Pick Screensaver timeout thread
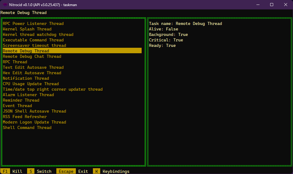Screen dimensions: 293x174 point(34,45)
